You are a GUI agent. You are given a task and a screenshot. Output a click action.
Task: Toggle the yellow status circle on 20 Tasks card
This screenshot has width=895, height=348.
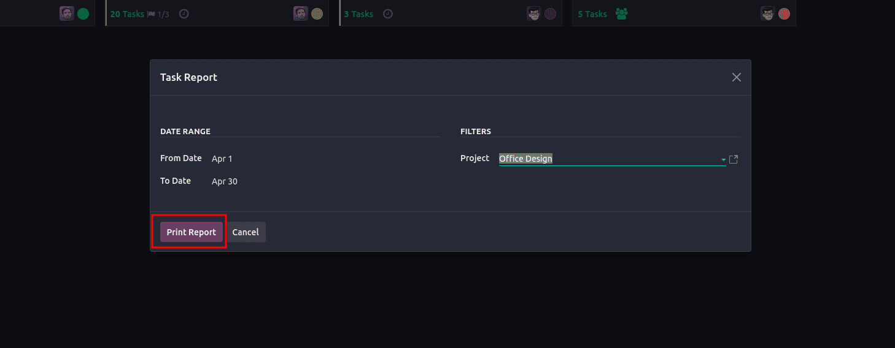[317, 13]
